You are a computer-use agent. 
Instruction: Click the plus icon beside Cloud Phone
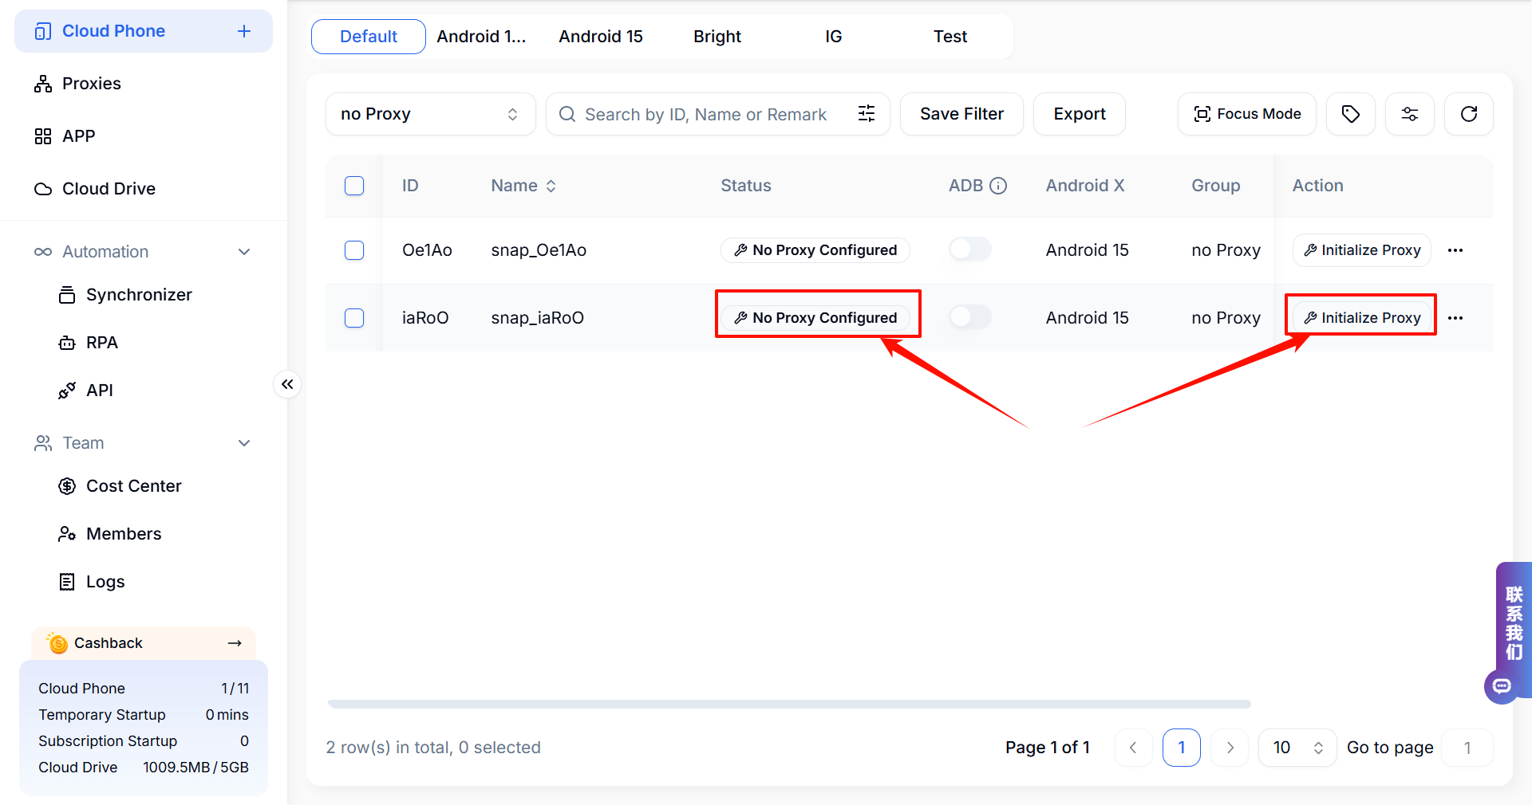[244, 31]
